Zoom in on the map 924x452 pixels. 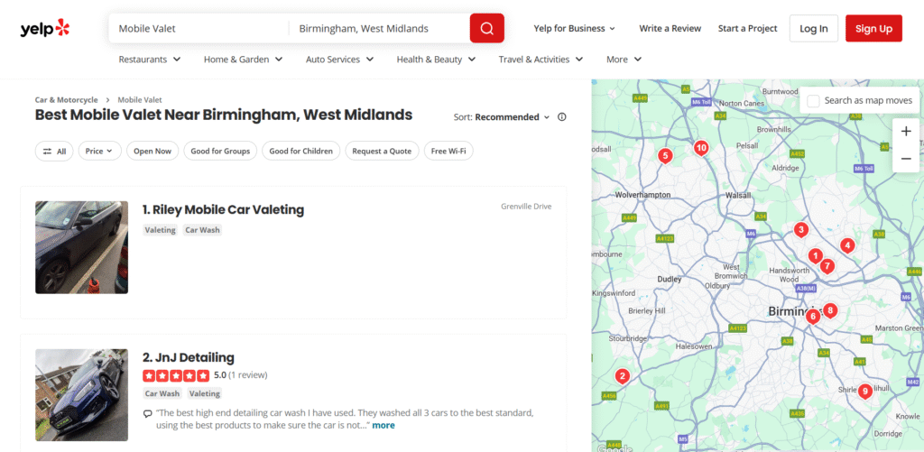tap(906, 132)
